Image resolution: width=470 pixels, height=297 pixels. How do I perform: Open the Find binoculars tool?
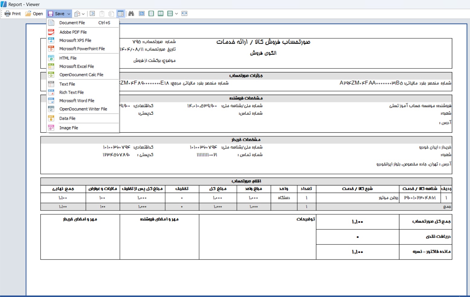(131, 14)
